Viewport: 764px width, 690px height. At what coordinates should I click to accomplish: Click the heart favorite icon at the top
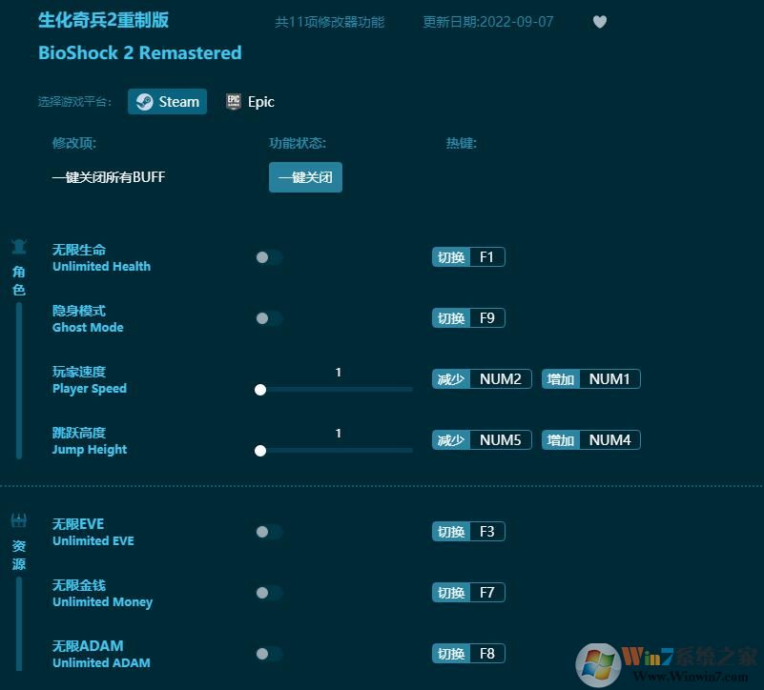click(600, 21)
